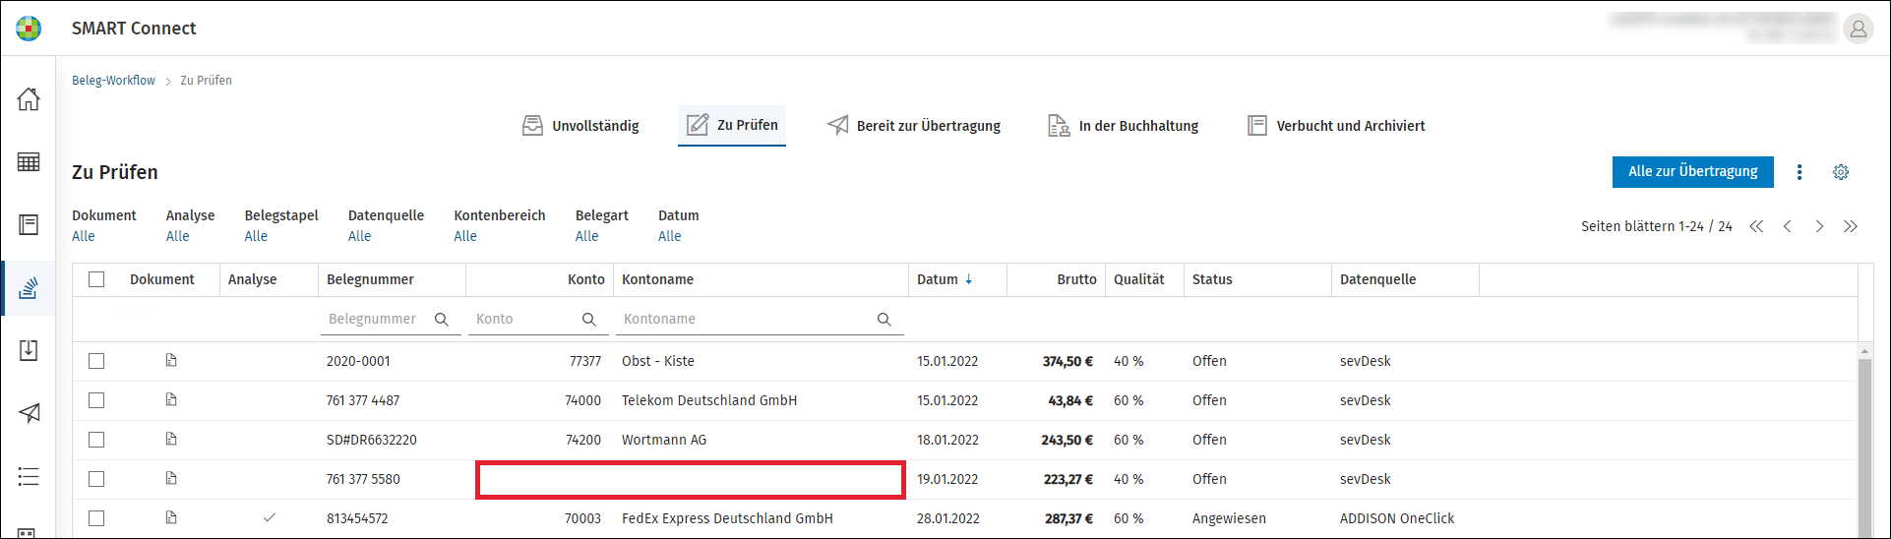Screen dimensions: 1891x539
Task: Open the Analyse filter dropdown
Action: pos(178,236)
